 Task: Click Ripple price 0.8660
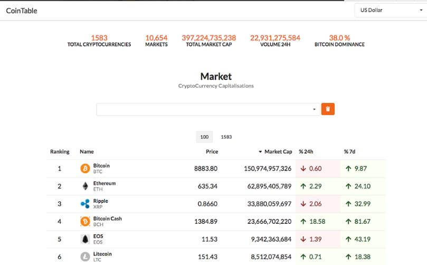click(207, 204)
